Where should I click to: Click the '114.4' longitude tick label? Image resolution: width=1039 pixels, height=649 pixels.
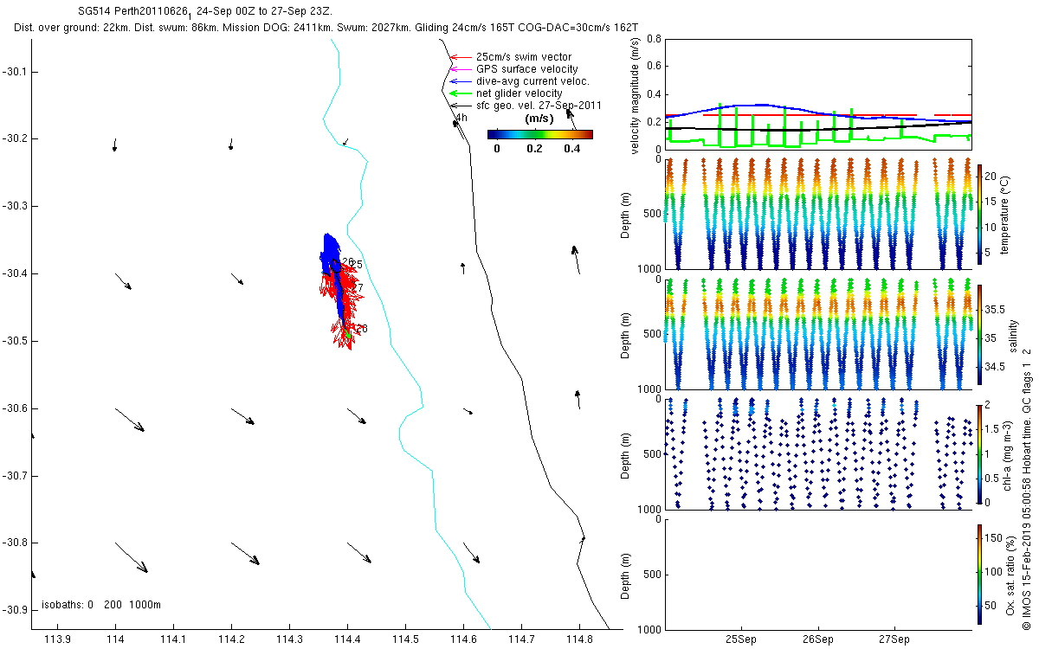click(347, 639)
